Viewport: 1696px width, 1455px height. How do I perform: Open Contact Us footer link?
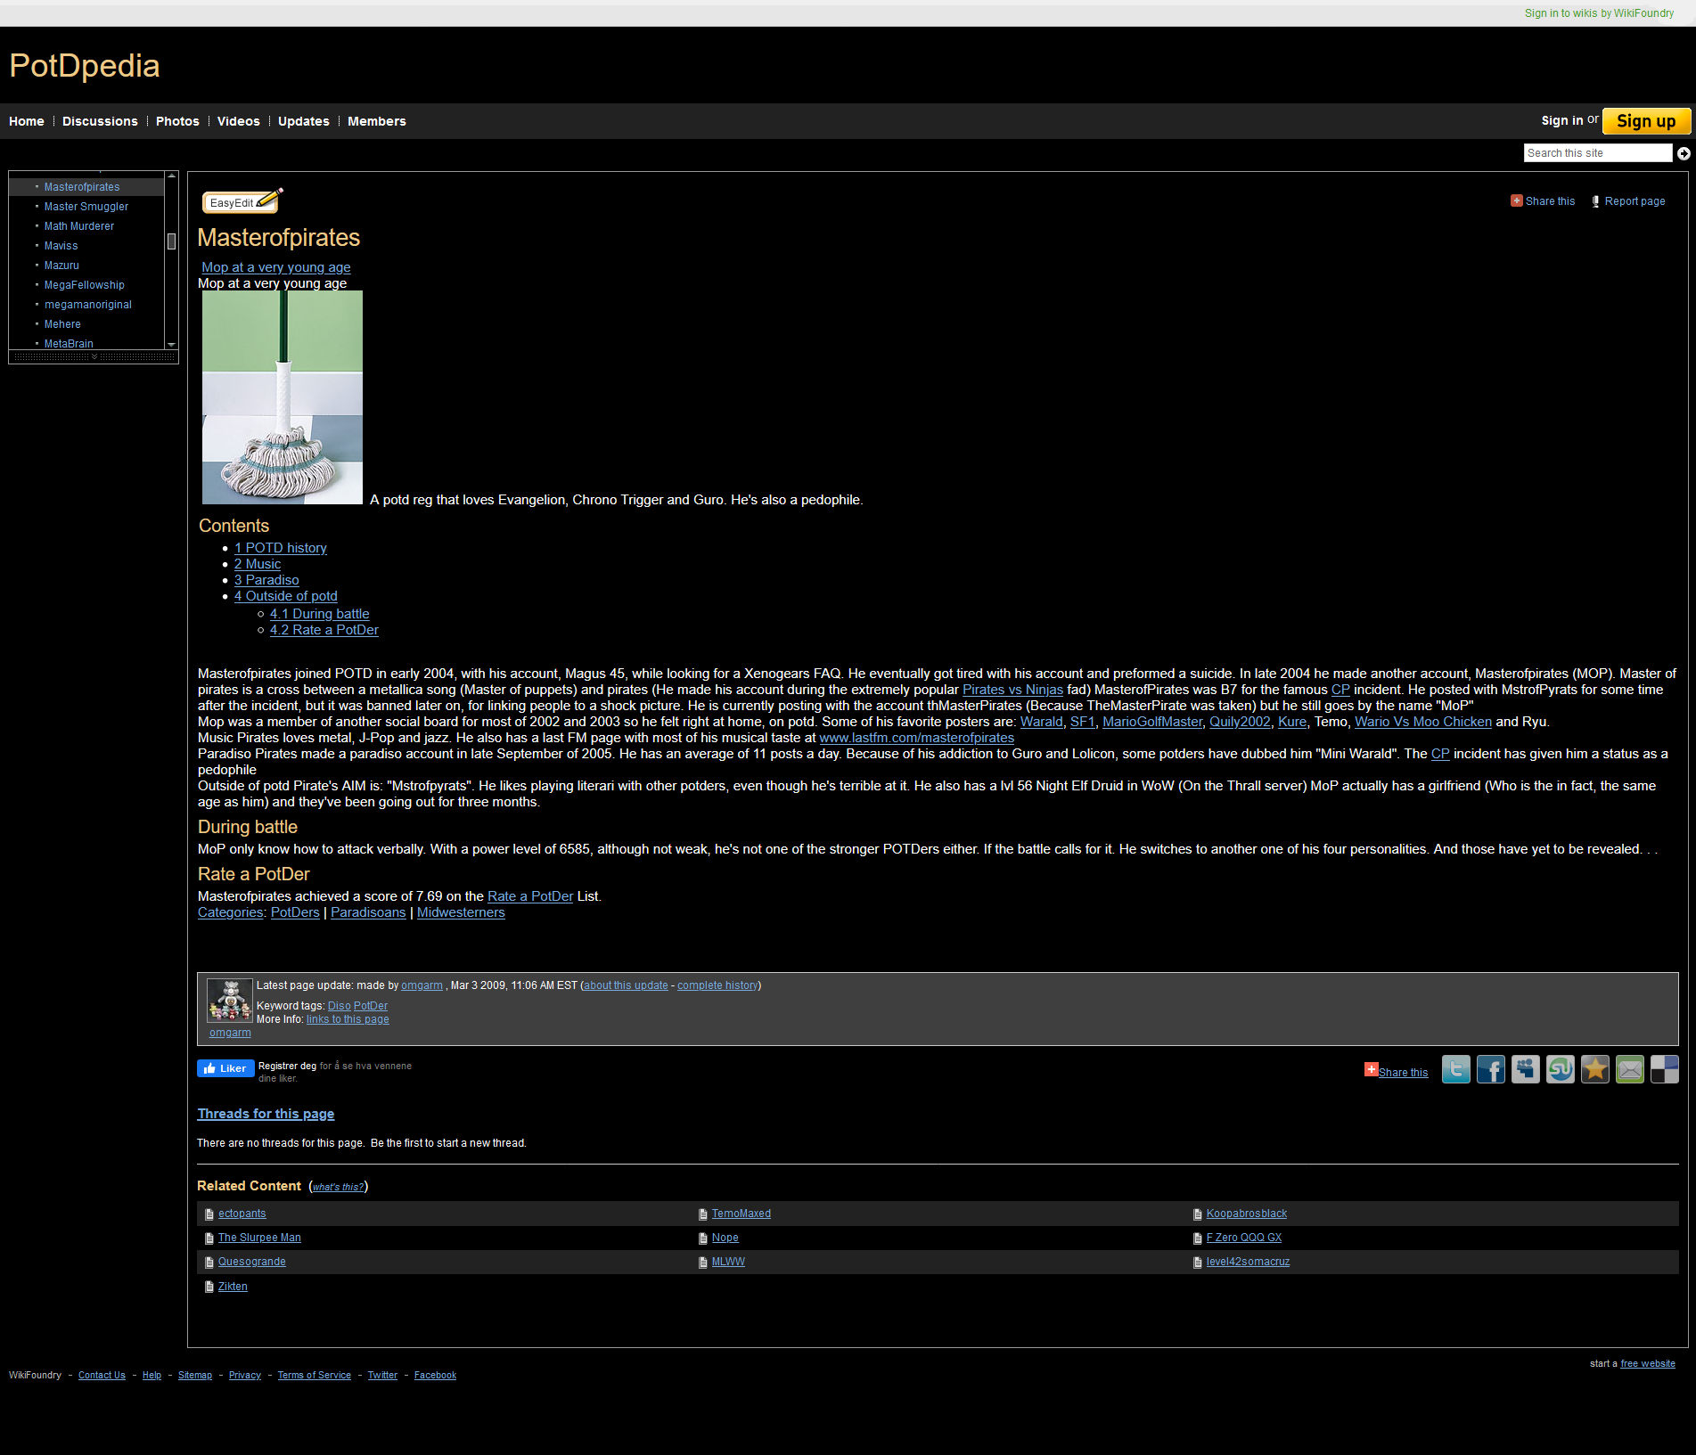click(102, 1375)
